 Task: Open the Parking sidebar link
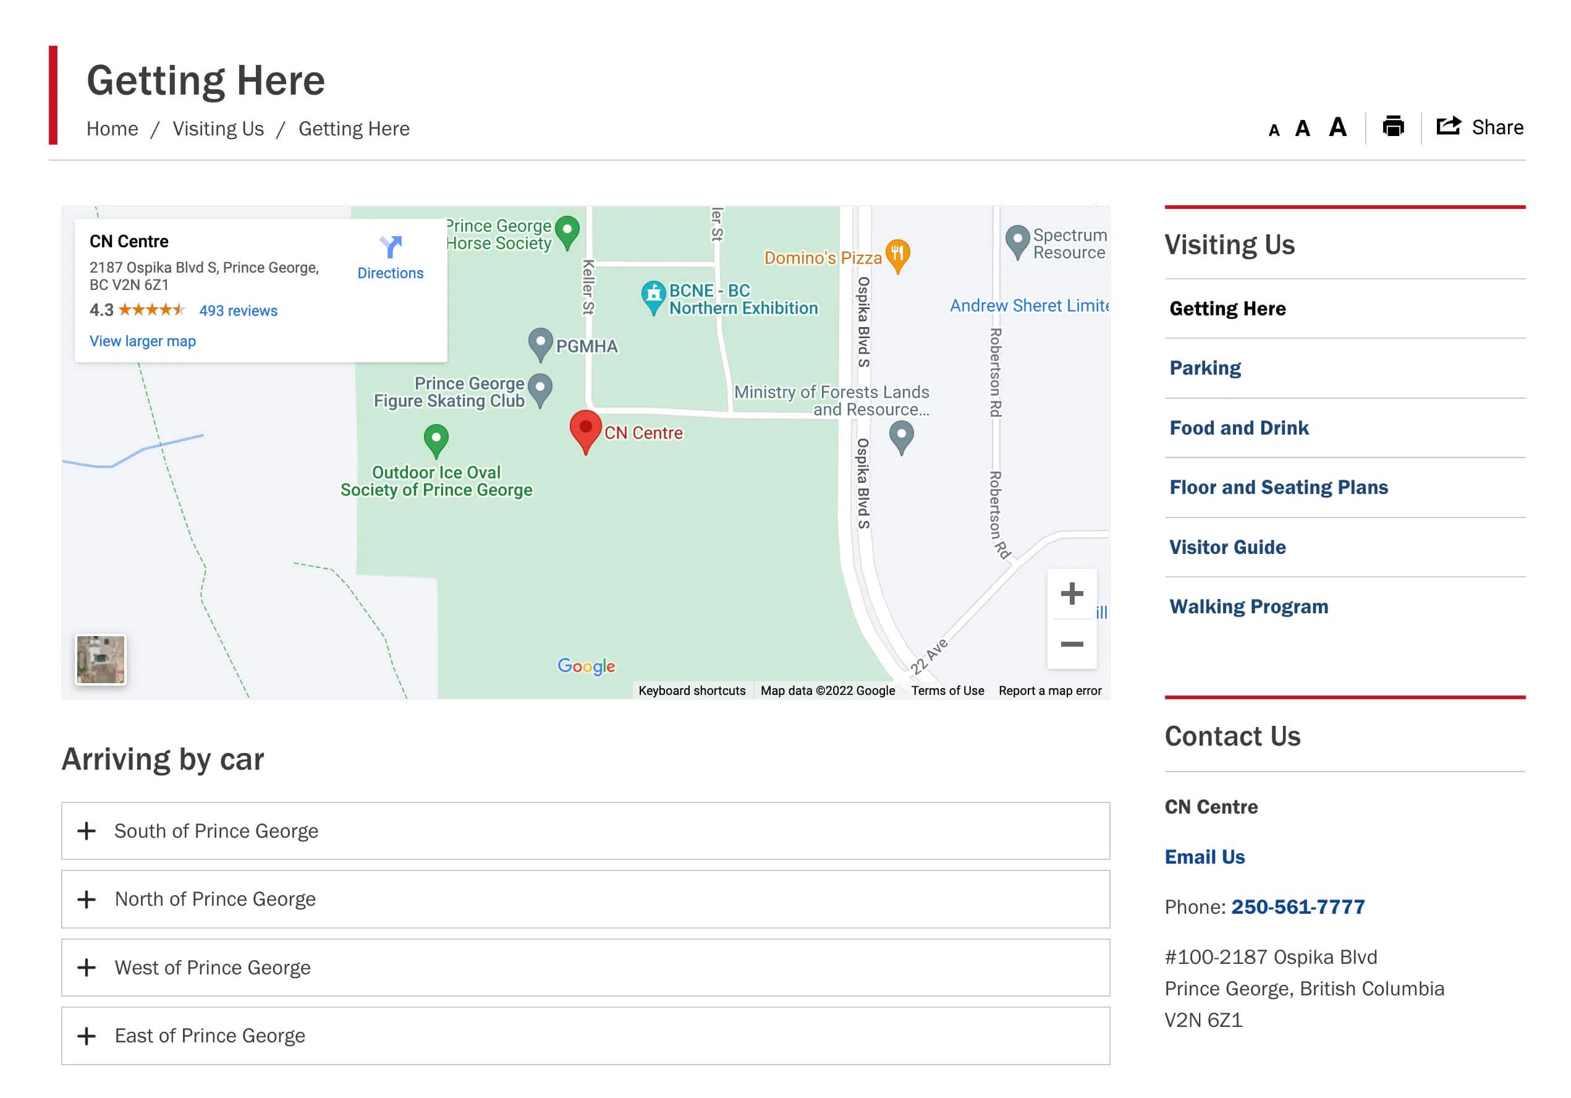(x=1205, y=368)
